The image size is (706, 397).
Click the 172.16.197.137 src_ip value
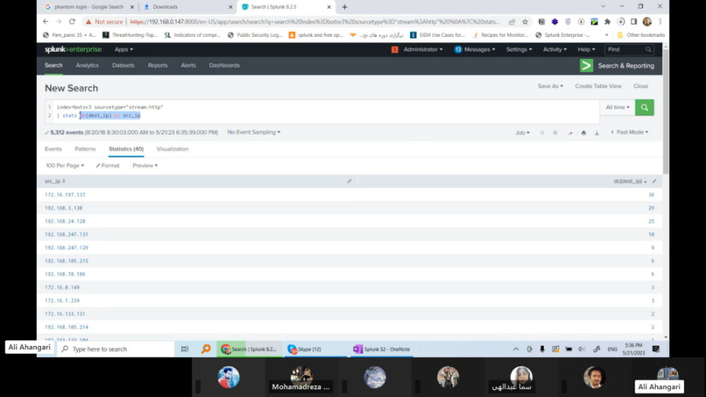click(65, 195)
